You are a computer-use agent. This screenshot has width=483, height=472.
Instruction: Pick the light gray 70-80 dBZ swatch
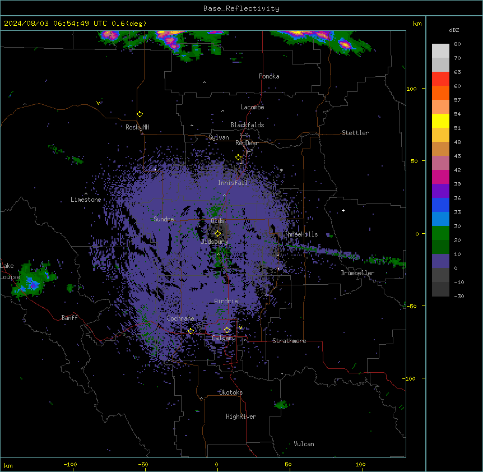point(440,51)
